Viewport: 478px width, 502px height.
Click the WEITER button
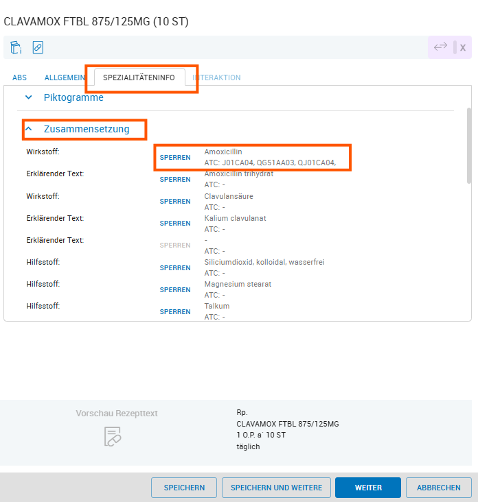(368, 488)
